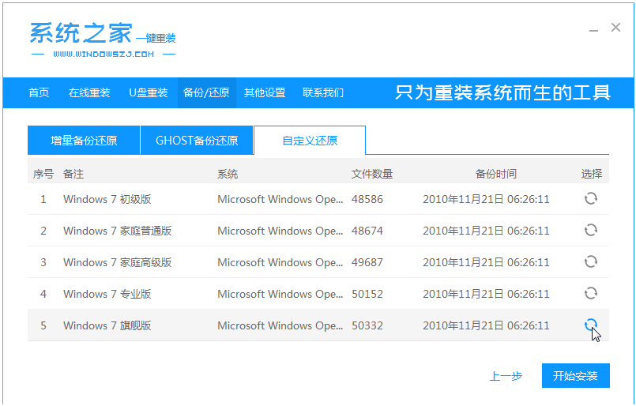This screenshot has height=406, width=636.
Task: Switch to GHOST备份还原 tab
Action: pyautogui.click(x=197, y=141)
